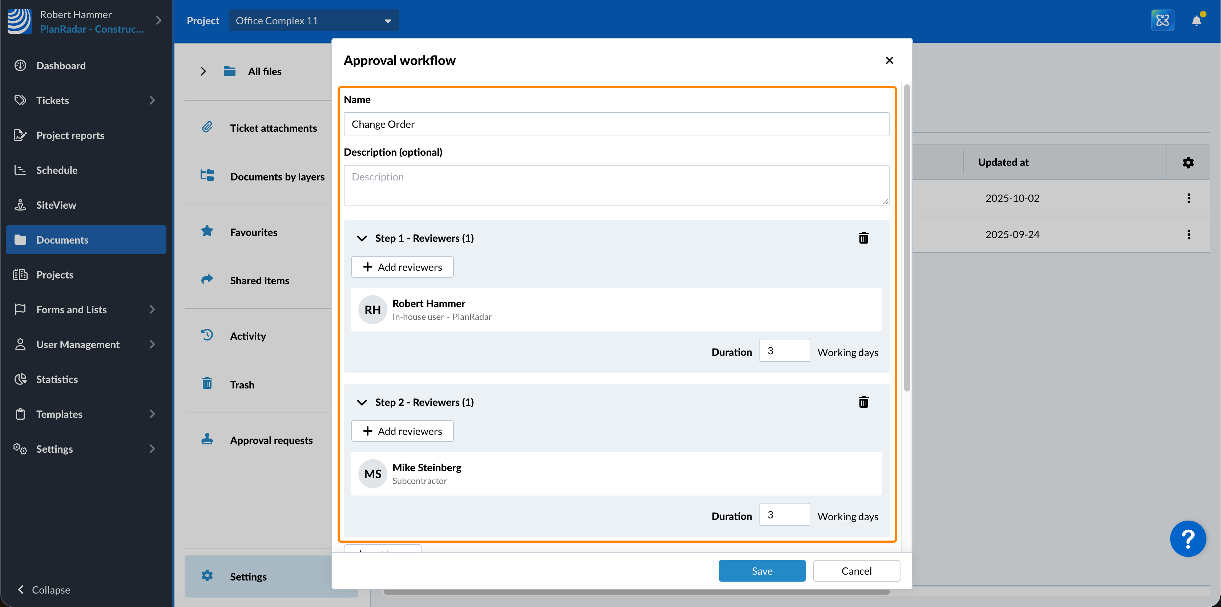Open the blue help question button
This screenshot has height=607, width=1221.
click(x=1187, y=538)
